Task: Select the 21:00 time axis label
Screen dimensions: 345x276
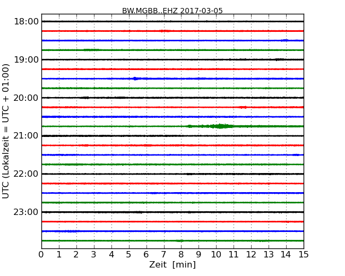Action: [x=26, y=136]
